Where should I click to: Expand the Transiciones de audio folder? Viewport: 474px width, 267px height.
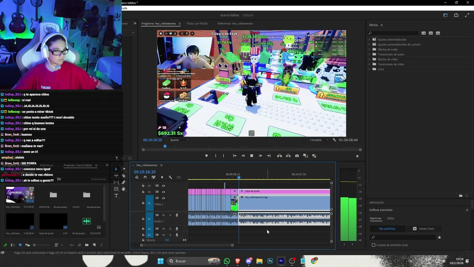click(x=369, y=54)
